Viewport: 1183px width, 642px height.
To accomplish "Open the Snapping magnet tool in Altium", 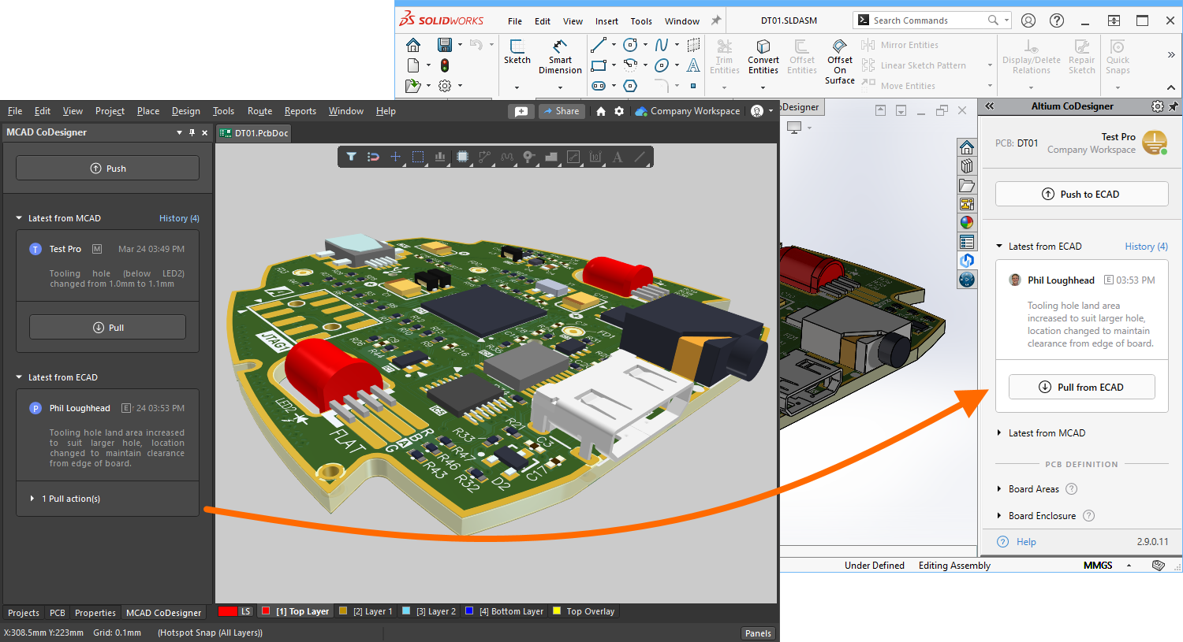I will click(373, 157).
